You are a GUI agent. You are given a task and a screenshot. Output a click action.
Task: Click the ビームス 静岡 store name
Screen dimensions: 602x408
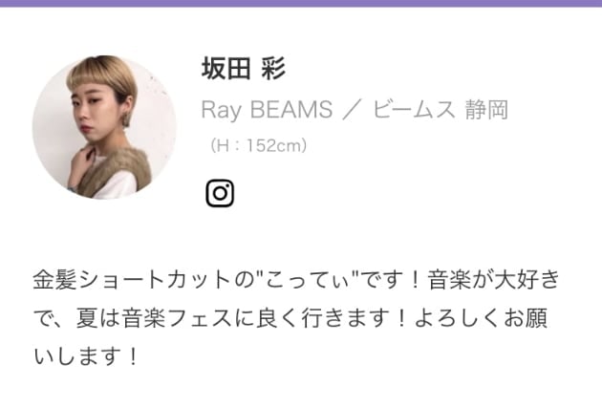click(441, 109)
